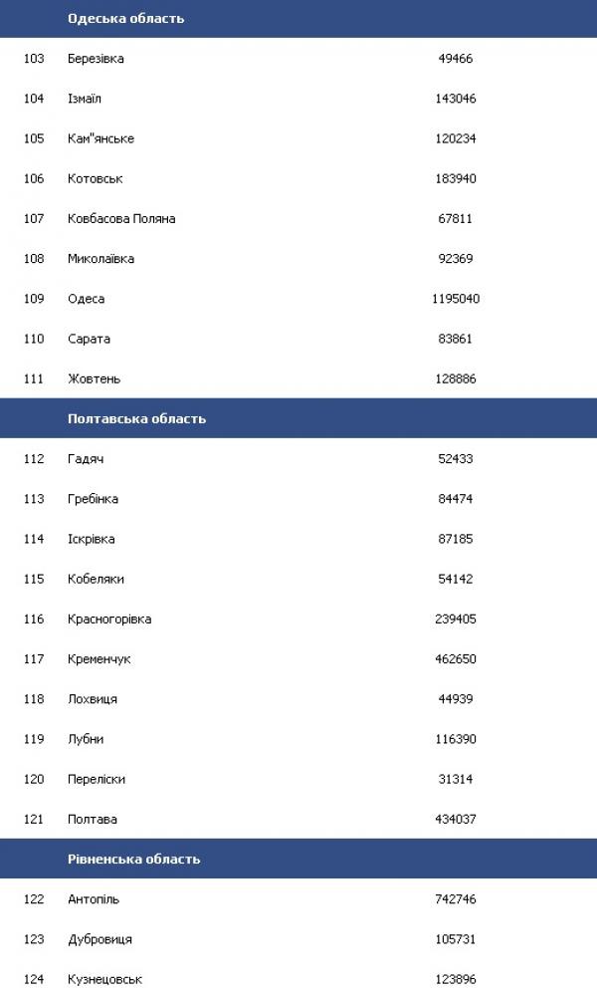Select the Полтавська область section header

136,418
